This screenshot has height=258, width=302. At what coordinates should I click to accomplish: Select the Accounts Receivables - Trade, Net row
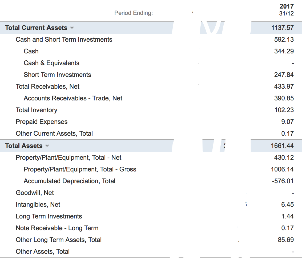73,98
